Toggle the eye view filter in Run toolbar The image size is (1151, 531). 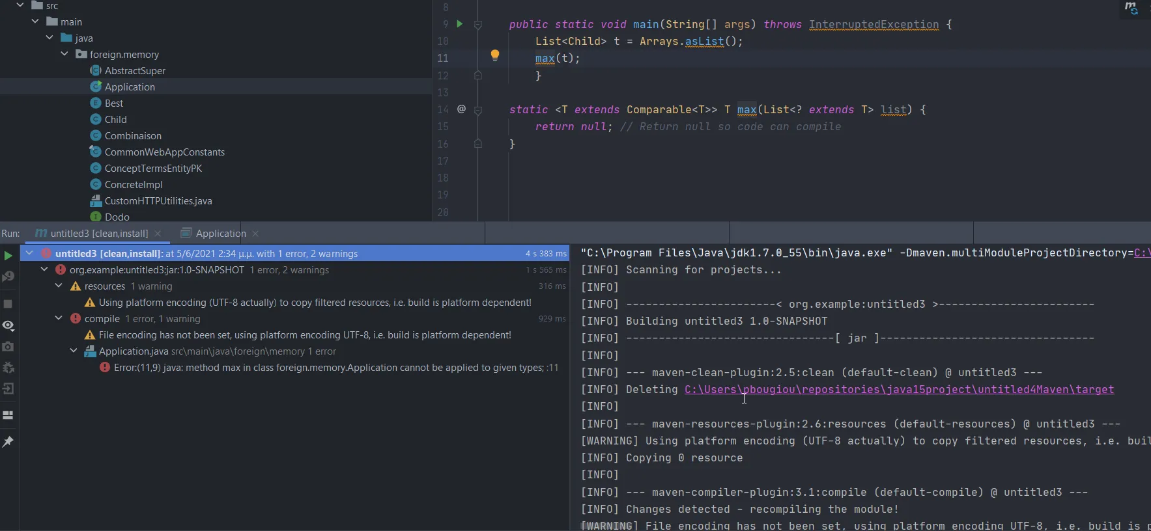point(8,325)
